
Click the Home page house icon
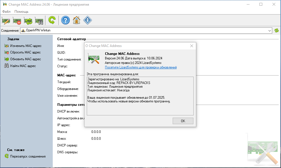point(77,20)
